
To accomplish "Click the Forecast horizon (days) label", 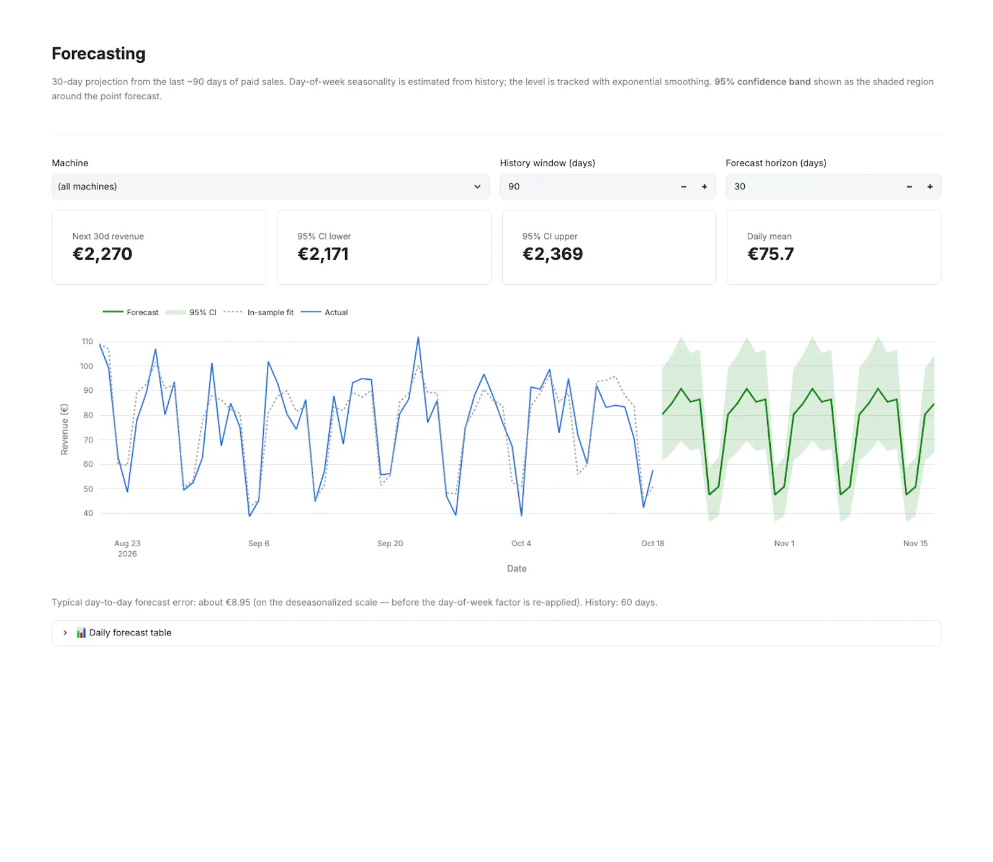I will 776,163.
